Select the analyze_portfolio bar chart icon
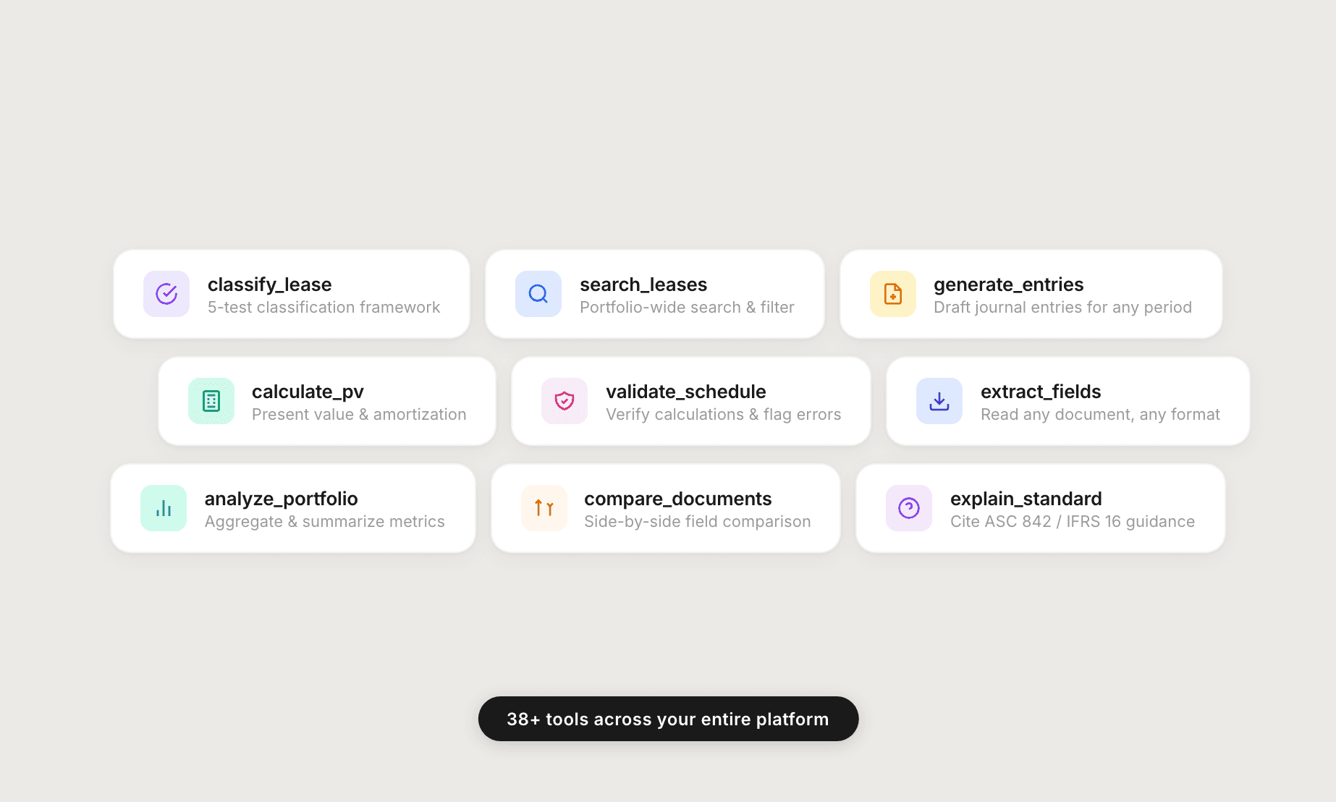Image resolution: width=1336 pixels, height=802 pixels. pyautogui.click(x=163, y=508)
